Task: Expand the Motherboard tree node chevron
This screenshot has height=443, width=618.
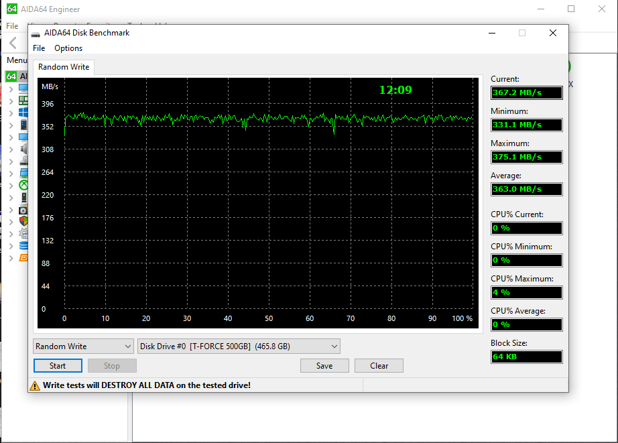Action: tap(11, 101)
